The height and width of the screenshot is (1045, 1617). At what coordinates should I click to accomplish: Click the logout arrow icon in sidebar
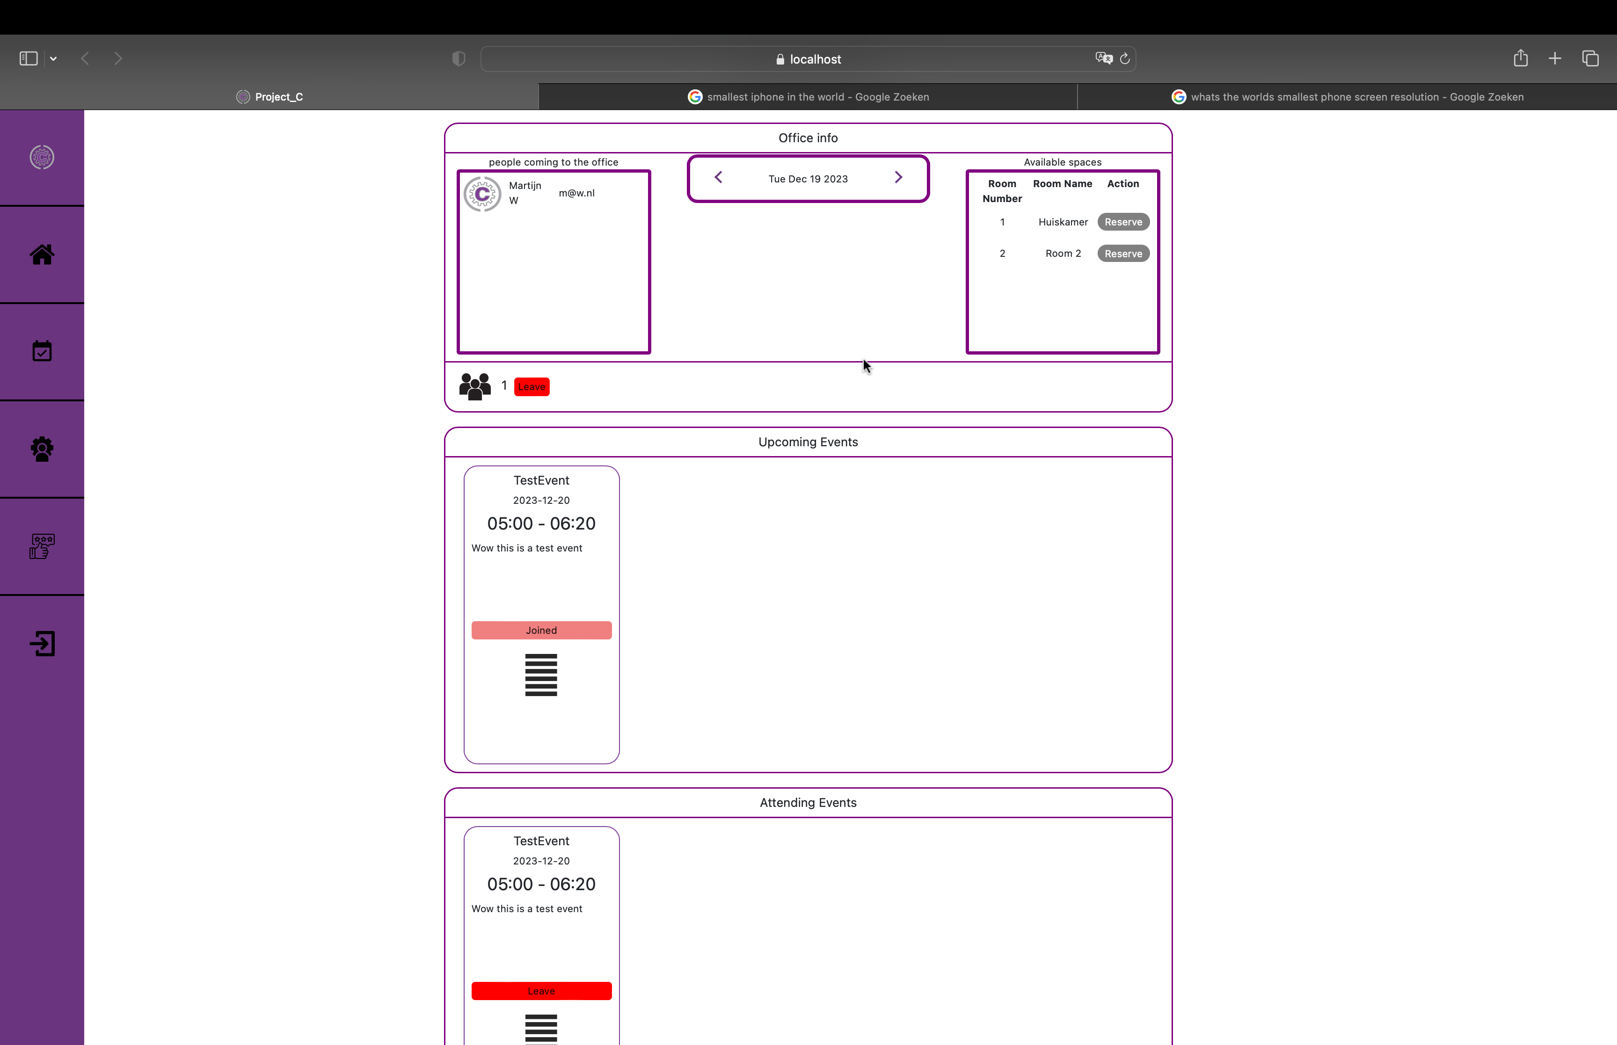click(42, 643)
